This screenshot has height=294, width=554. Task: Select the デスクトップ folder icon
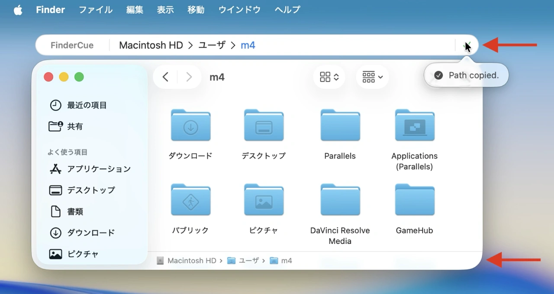coord(264,125)
